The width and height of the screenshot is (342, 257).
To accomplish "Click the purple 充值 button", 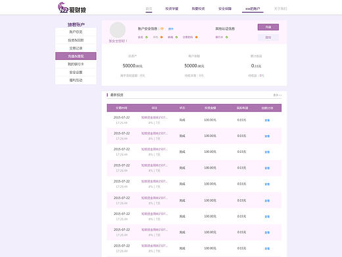I will tap(268, 27).
